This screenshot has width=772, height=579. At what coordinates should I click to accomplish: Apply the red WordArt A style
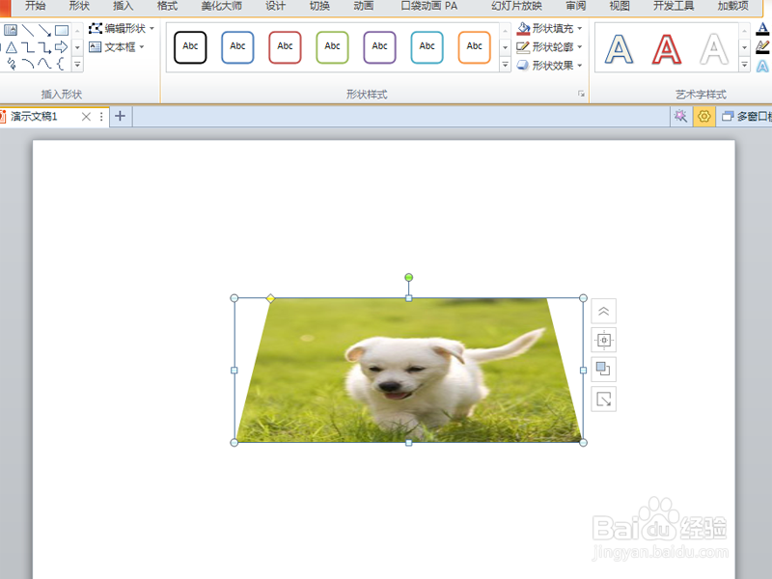point(666,49)
